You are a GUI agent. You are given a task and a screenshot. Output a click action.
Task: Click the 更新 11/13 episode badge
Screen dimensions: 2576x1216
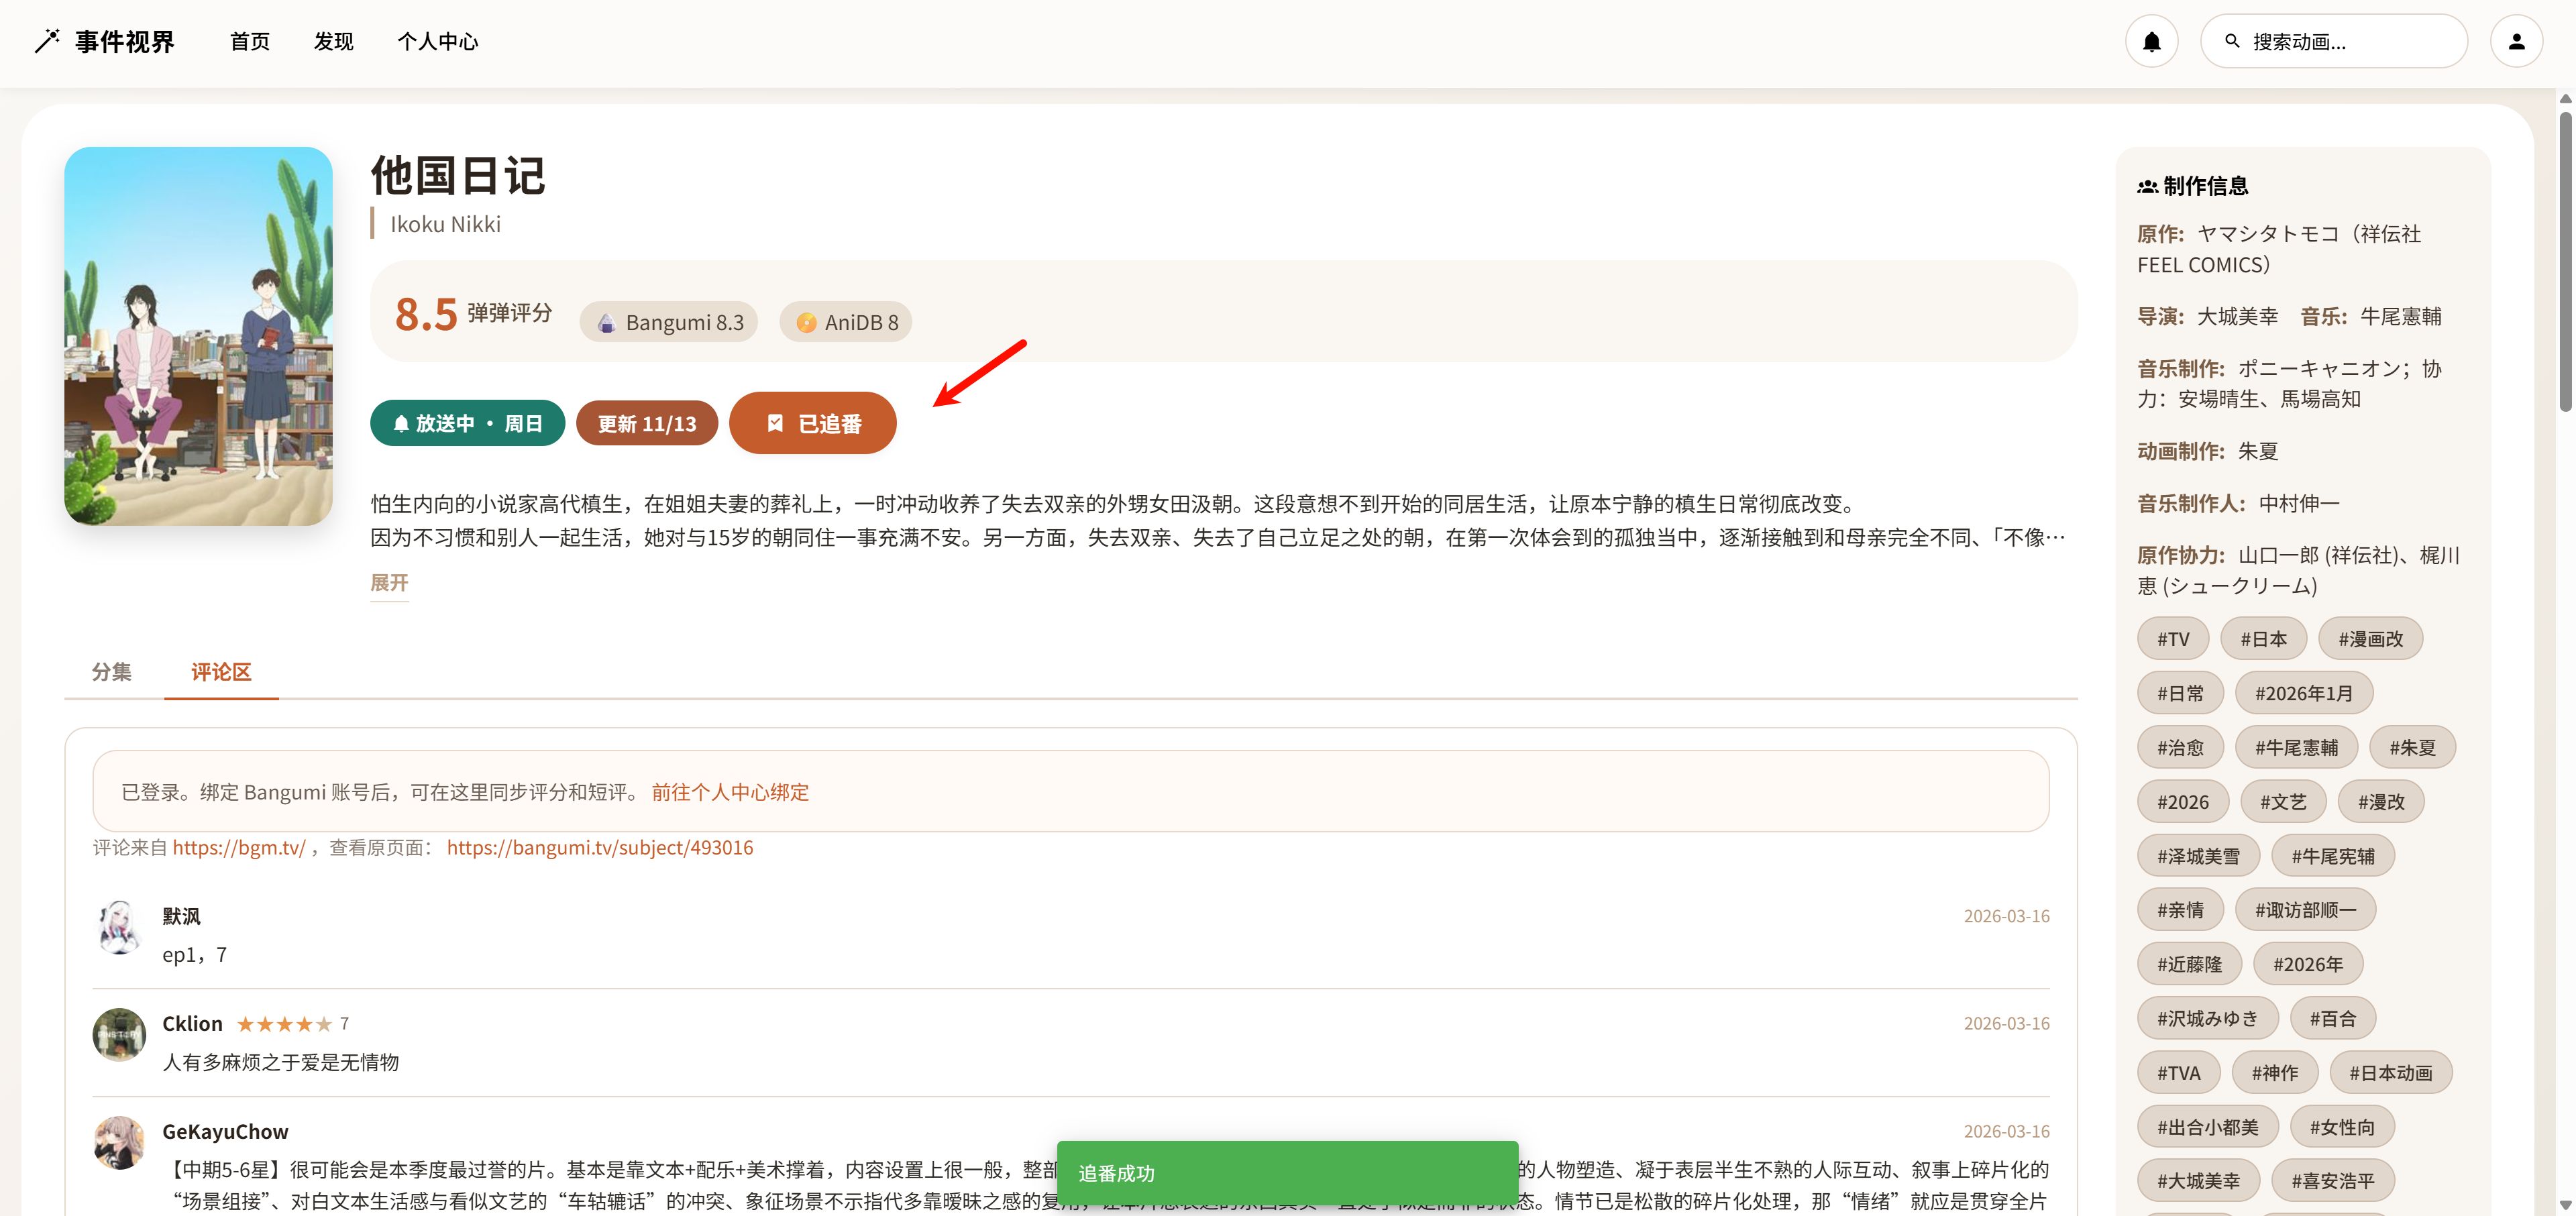[x=646, y=422]
